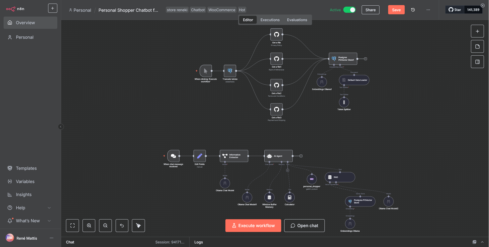Select the Calculator tool node

coord(290,198)
